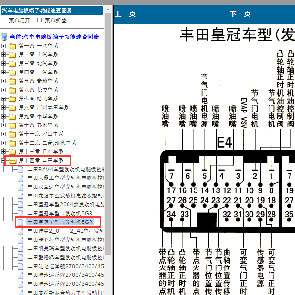
Task: Click the EVAP VSV label in diagram
Action: pyautogui.click(x=244, y=113)
